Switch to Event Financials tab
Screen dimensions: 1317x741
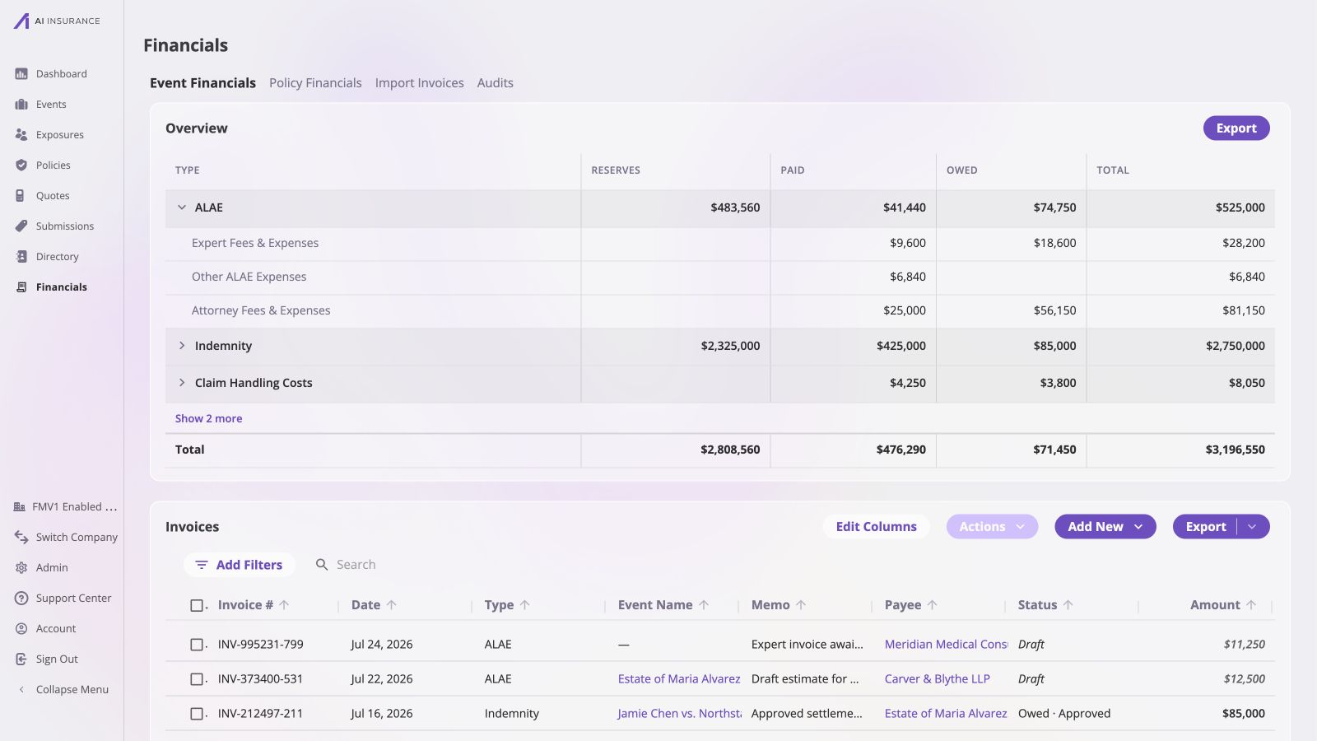(x=202, y=83)
